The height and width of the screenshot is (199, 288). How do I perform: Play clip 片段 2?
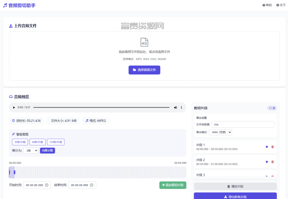tap(267, 162)
